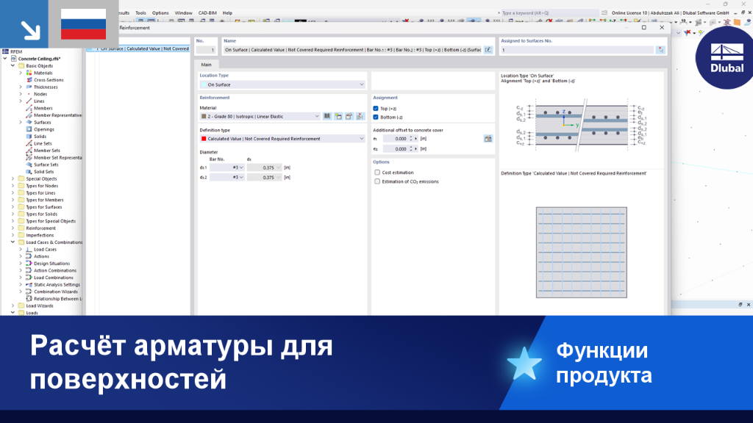
Task: Open the Location Type dropdown
Action: point(282,85)
